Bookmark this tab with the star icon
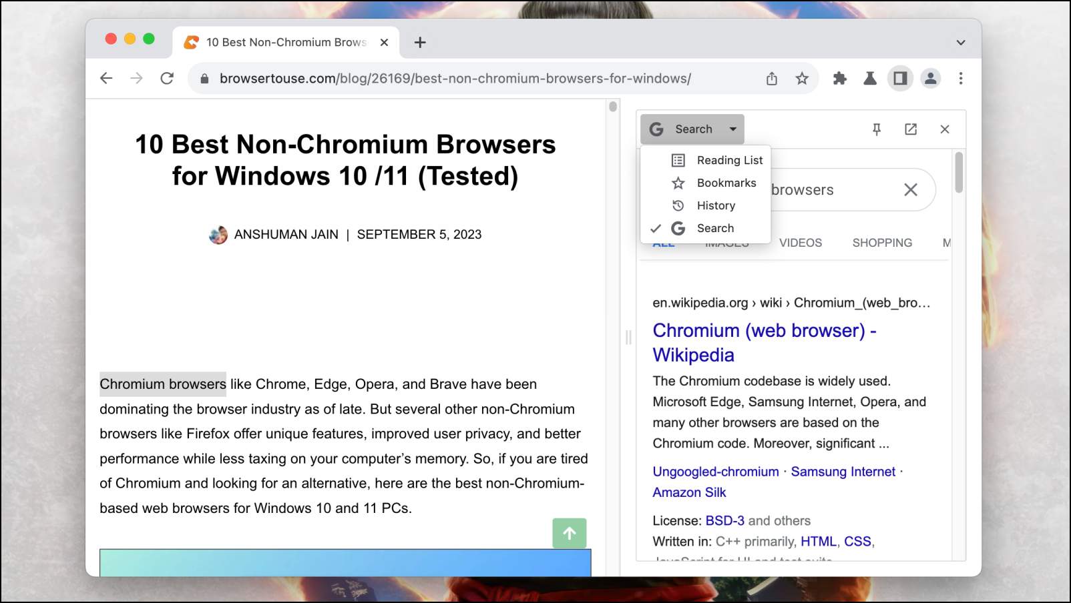Viewport: 1071px width, 603px height. pyautogui.click(x=802, y=79)
